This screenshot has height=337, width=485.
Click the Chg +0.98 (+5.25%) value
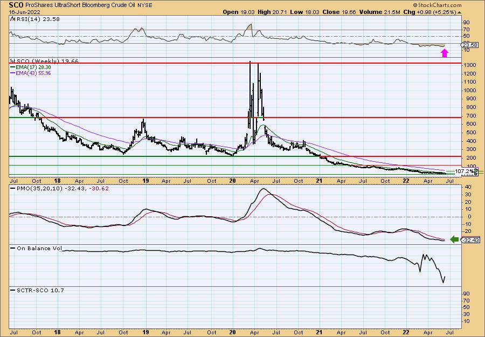coord(430,12)
